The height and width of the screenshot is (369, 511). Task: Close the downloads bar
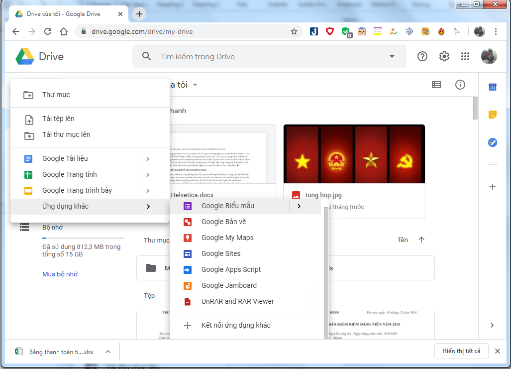point(497,352)
